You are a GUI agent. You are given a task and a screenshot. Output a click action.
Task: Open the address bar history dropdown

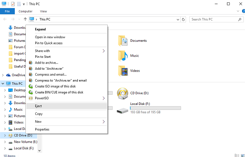(x=178, y=20)
